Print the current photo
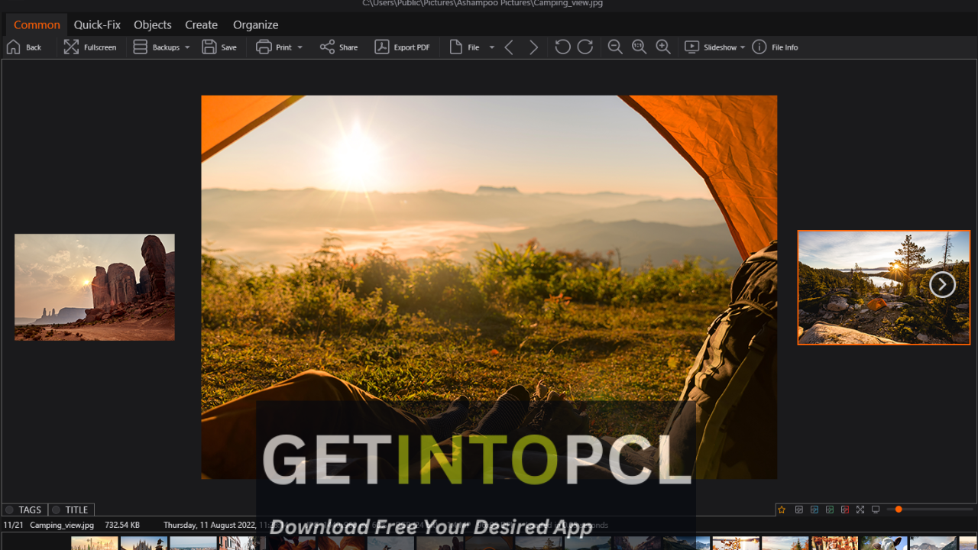978x550 pixels. (x=274, y=47)
